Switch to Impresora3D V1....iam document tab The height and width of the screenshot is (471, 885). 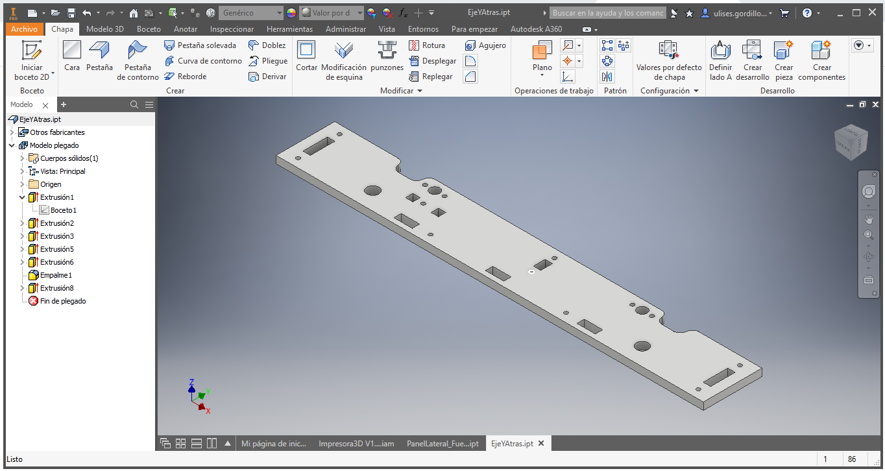(x=356, y=444)
